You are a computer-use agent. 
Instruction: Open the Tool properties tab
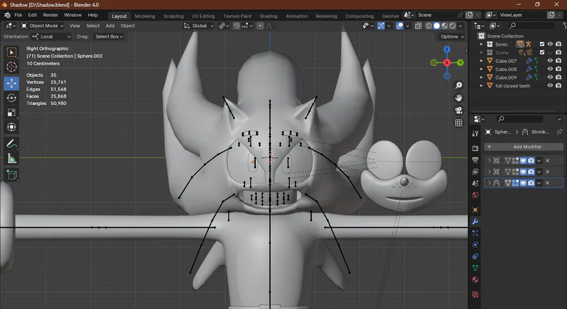(475, 133)
